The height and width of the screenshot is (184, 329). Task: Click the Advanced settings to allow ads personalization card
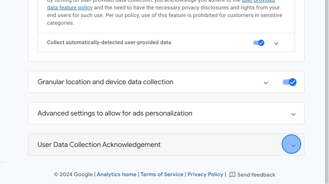tap(115, 113)
